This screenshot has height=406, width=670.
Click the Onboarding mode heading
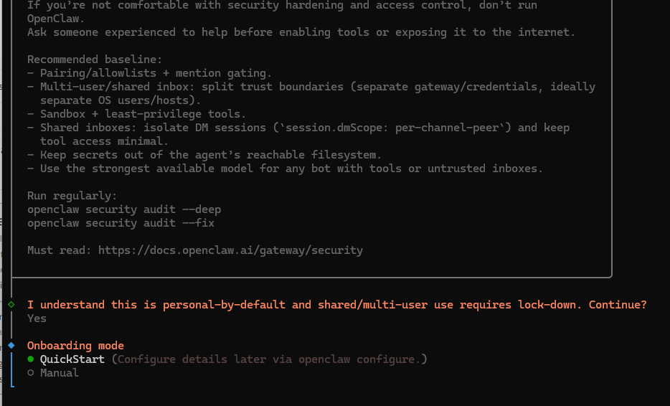[75, 346]
